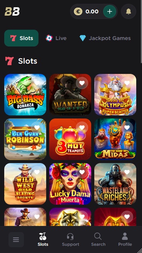Switch to the Jackpot Games tab

click(x=105, y=38)
